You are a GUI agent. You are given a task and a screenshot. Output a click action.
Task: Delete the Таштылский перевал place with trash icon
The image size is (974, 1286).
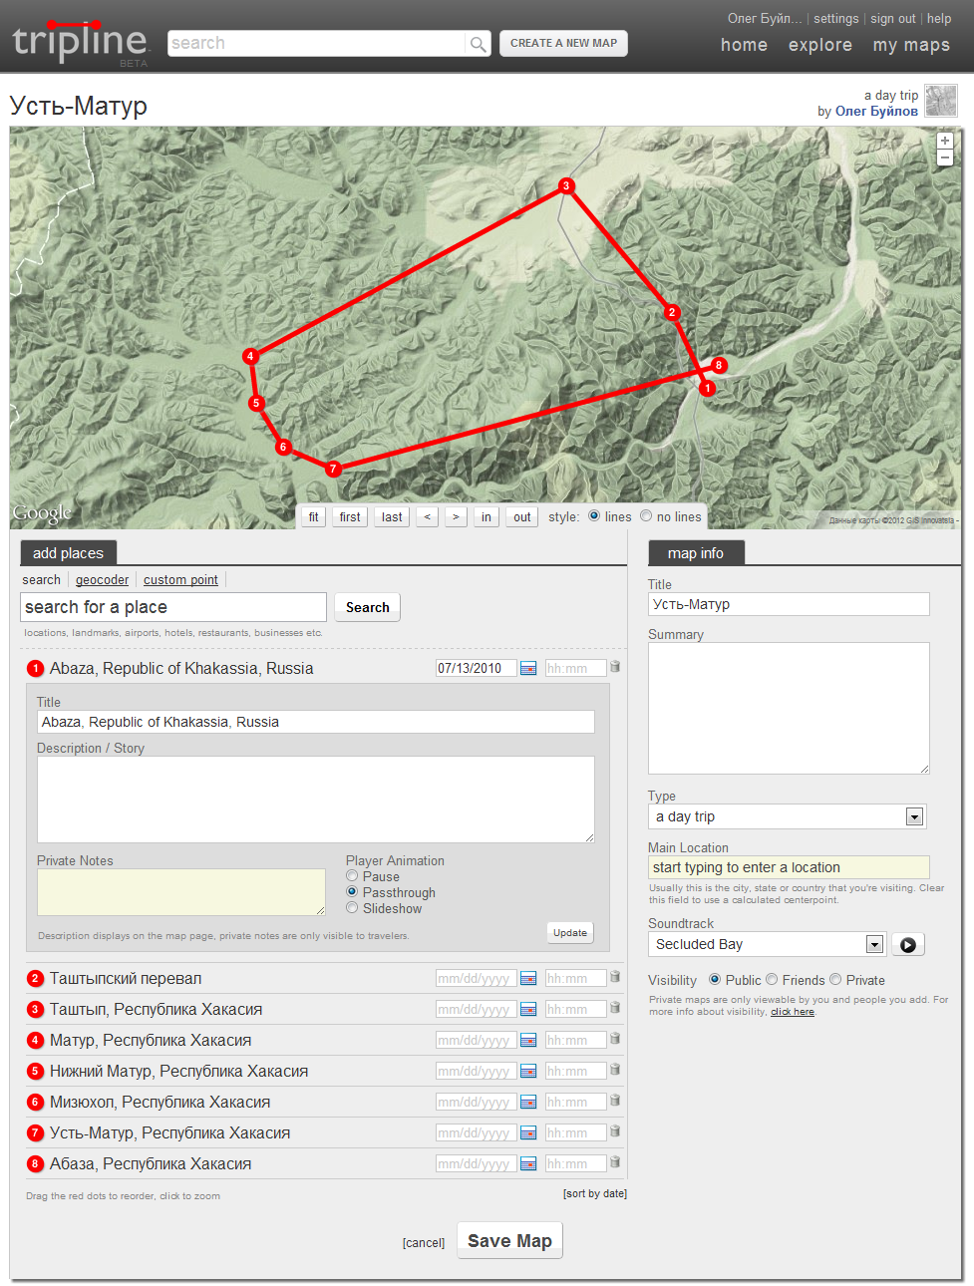coord(615,977)
